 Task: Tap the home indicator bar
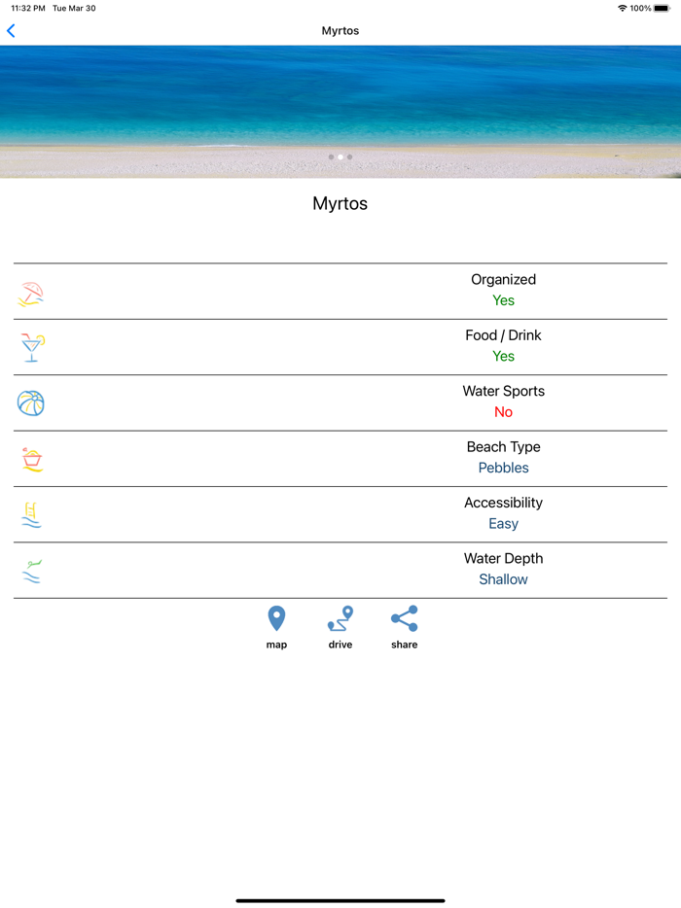pos(340,900)
